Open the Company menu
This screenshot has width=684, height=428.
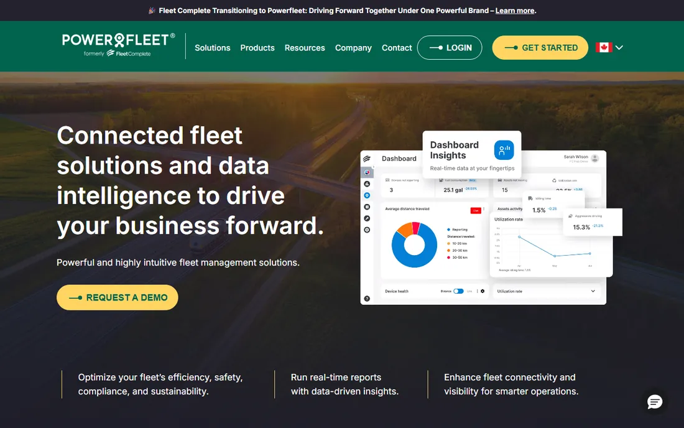pyautogui.click(x=353, y=47)
